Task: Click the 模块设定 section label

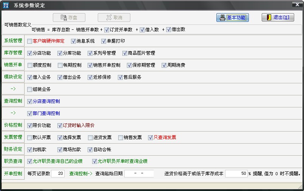Action: (x=13, y=77)
